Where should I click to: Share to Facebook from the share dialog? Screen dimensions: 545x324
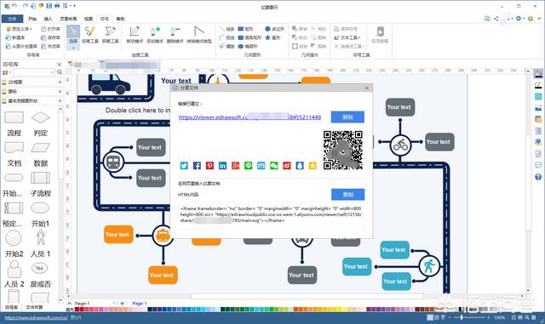(197, 166)
